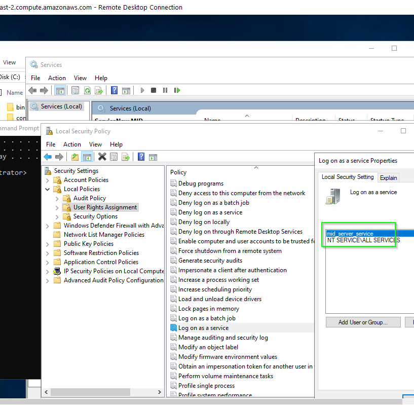Click Help icon in Security Policy toolbar
Image resolution: width=414 pixels, height=405 pixels.
[x=141, y=157]
